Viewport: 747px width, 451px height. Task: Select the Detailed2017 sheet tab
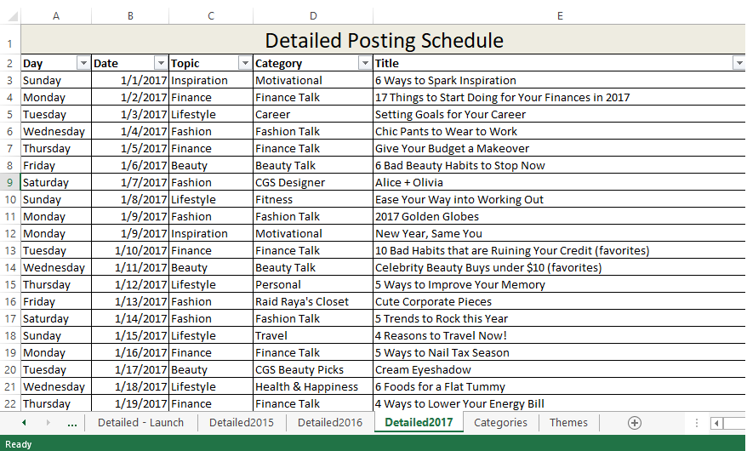419,422
